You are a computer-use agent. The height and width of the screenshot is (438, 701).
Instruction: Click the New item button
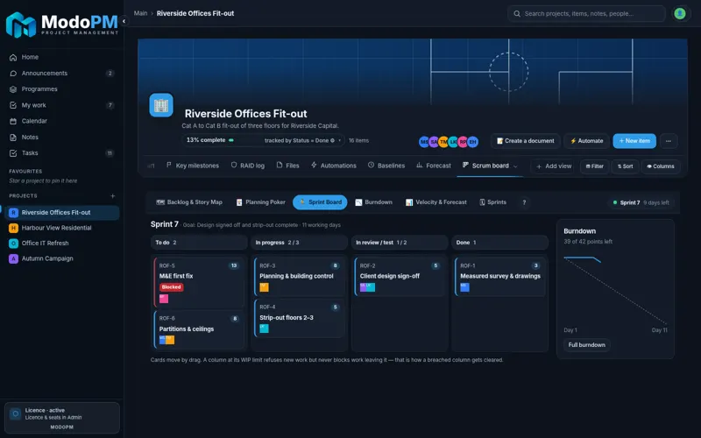click(x=634, y=141)
